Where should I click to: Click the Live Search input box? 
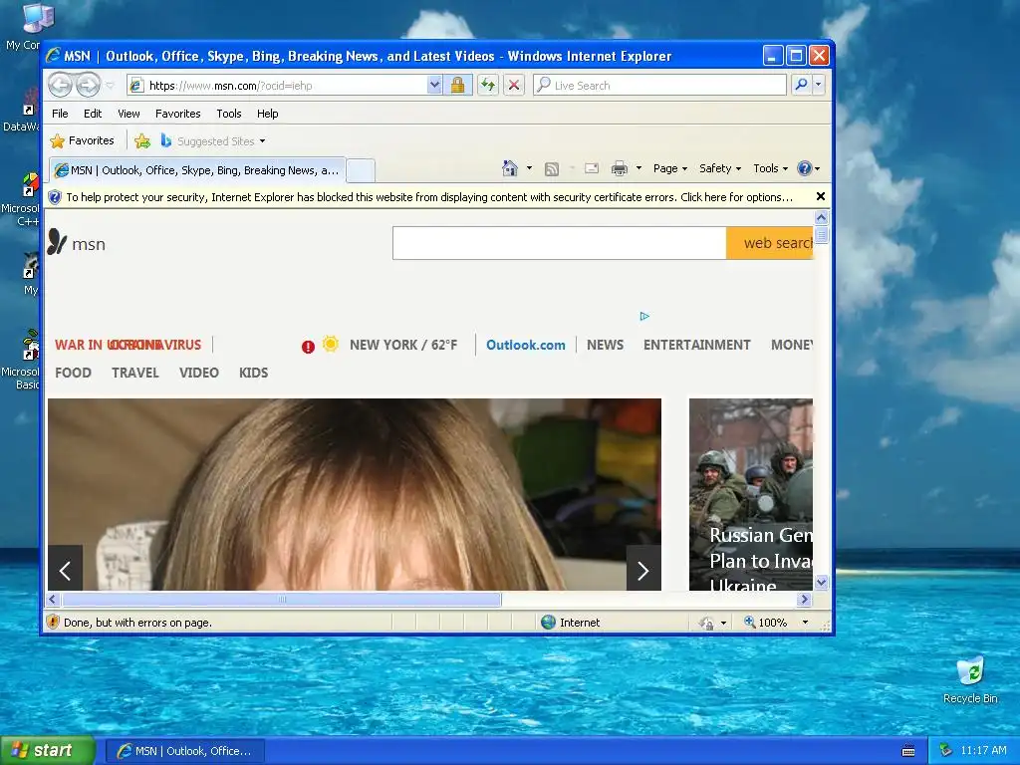point(659,86)
